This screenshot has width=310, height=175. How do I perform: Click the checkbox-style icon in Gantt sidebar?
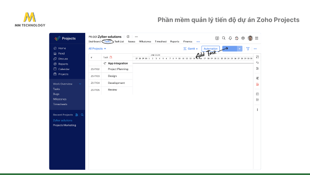257,94
